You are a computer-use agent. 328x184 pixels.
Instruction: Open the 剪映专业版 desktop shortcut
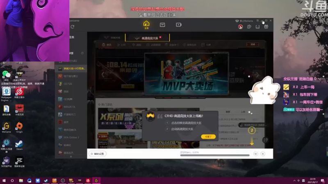tap(19, 162)
